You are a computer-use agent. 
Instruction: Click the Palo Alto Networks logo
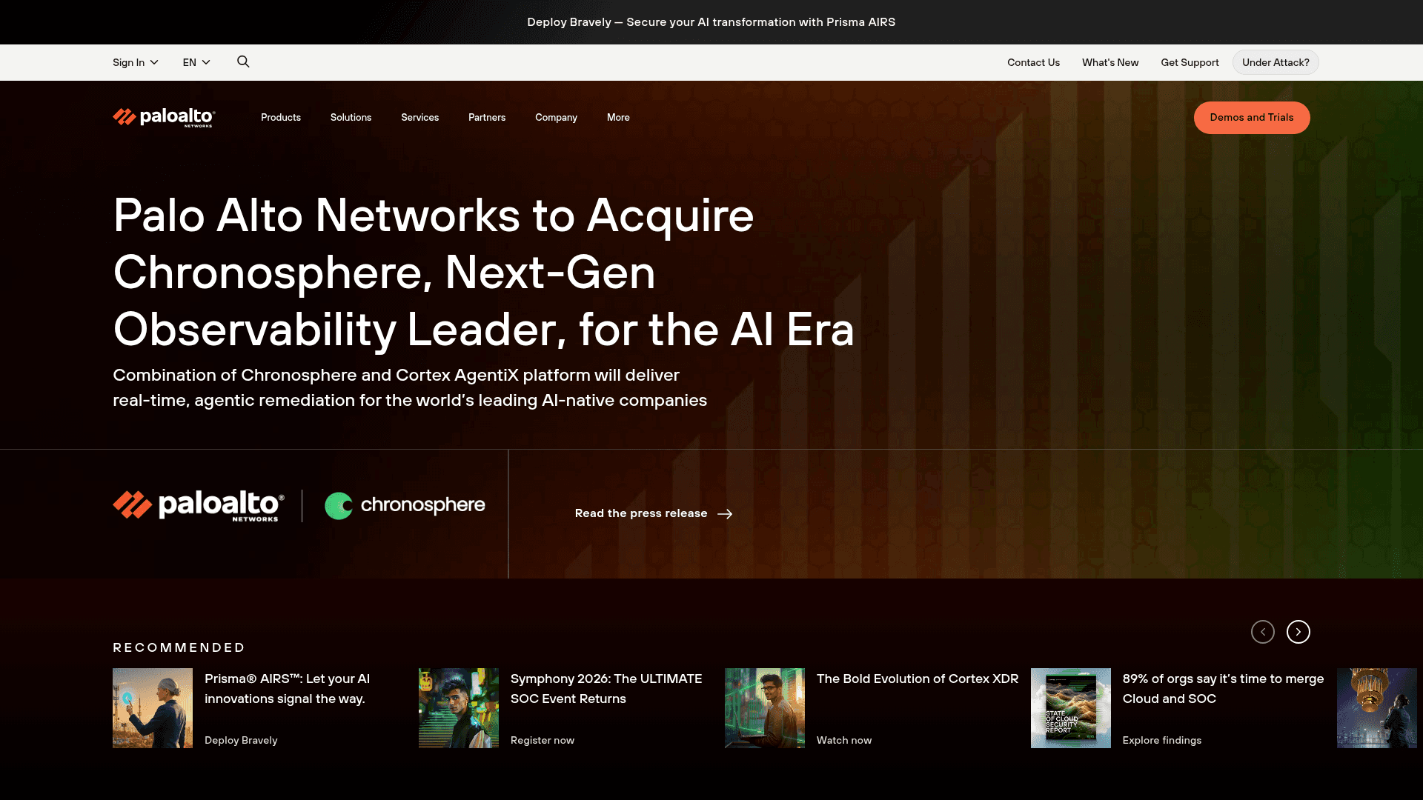coord(163,117)
